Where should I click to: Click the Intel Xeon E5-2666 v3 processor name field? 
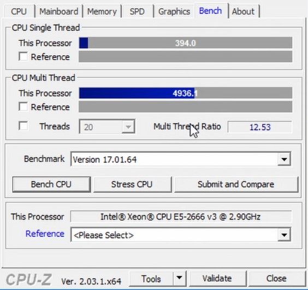(x=181, y=216)
